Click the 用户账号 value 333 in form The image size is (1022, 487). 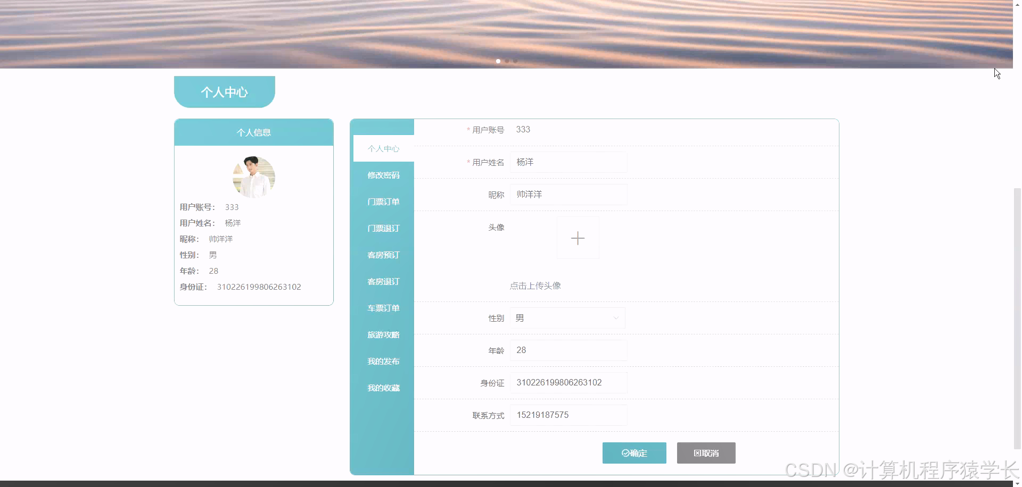tap(523, 129)
